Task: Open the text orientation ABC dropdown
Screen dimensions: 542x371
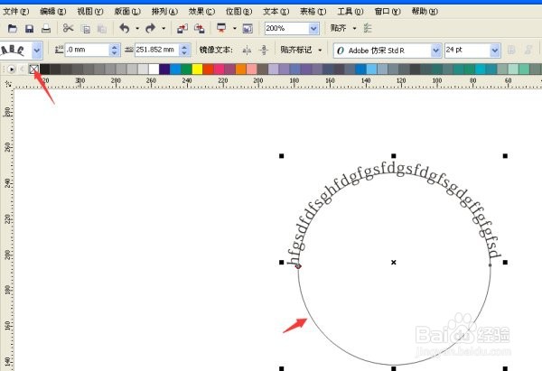Action: coord(37,51)
